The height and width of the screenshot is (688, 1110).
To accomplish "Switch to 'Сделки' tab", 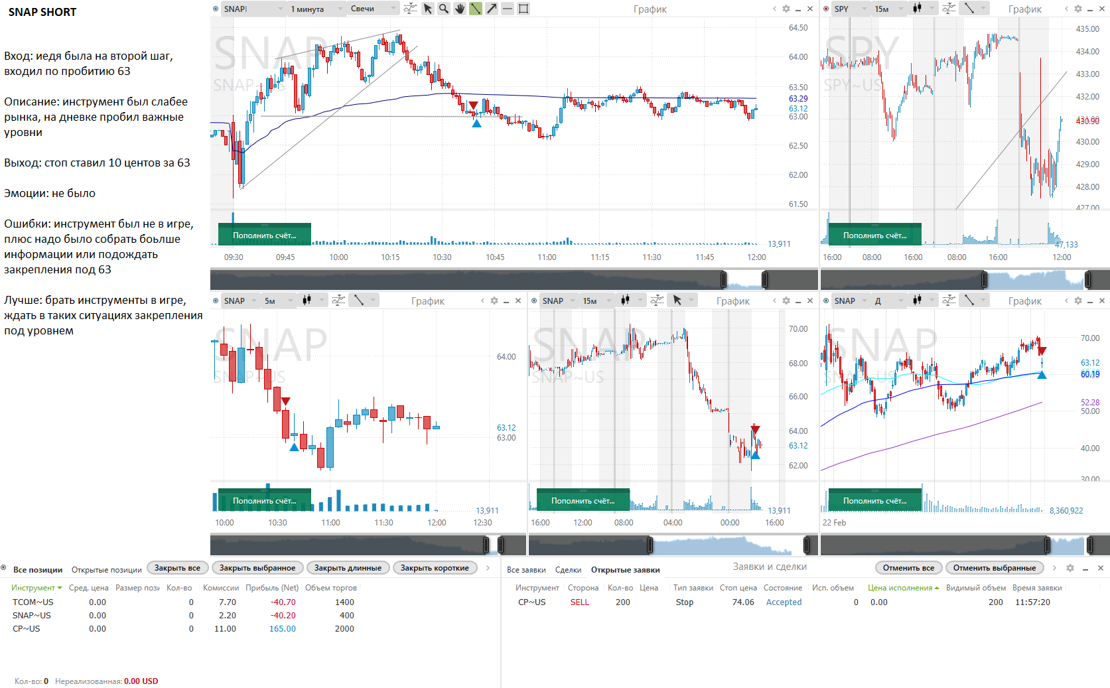I will point(568,570).
